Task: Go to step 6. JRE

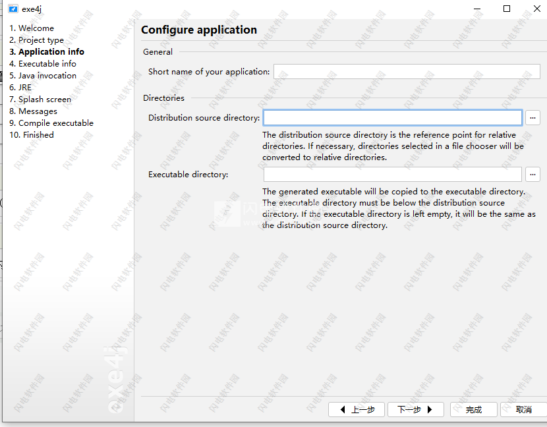Action: click(20, 88)
